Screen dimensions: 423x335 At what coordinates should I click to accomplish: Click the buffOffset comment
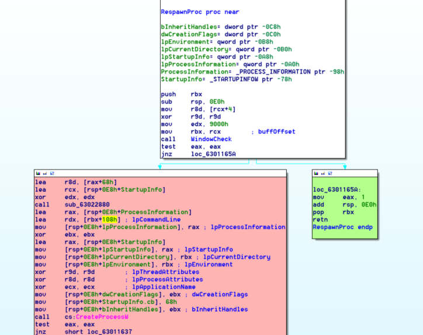click(x=276, y=132)
